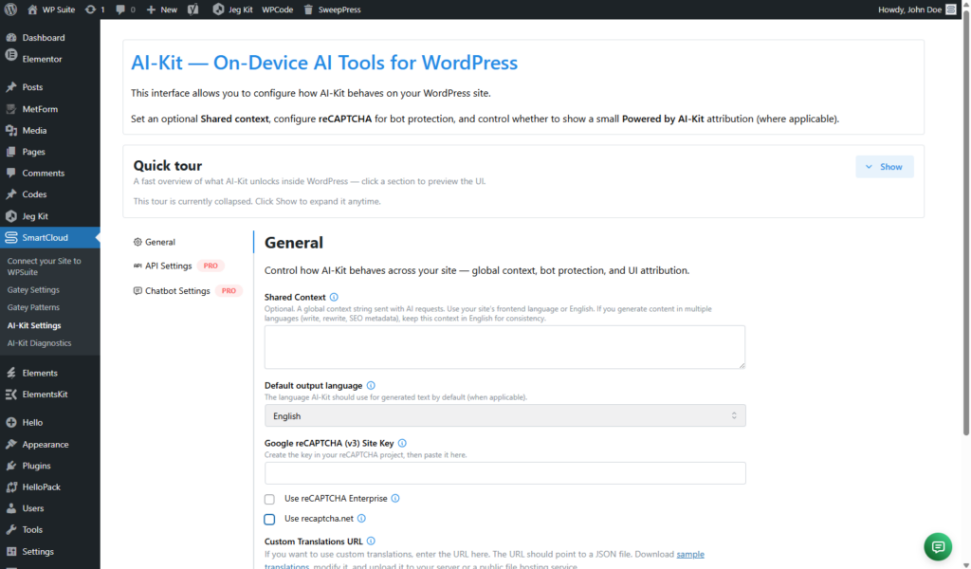
Task: Open the Default output language dropdown
Action: 504,415
